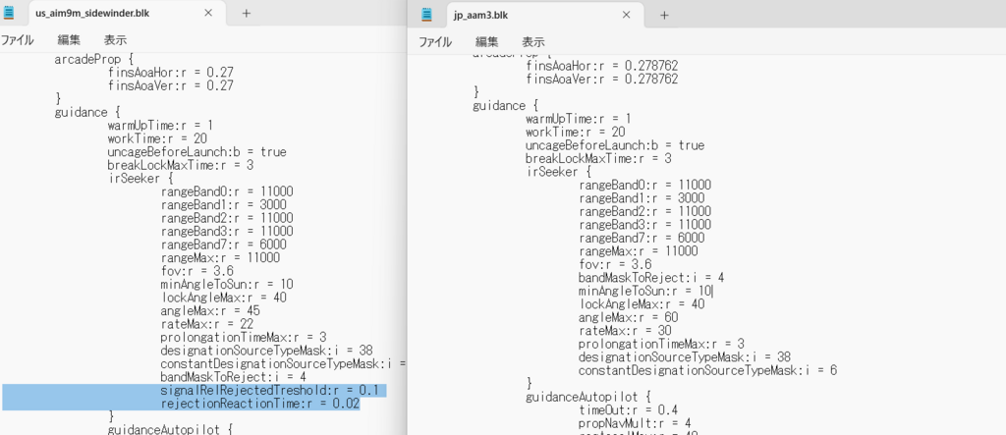Image resolution: width=1006 pixels, height=435 pixels.
Task: Open 表示 menu in the left window
Action: (115, 40)
